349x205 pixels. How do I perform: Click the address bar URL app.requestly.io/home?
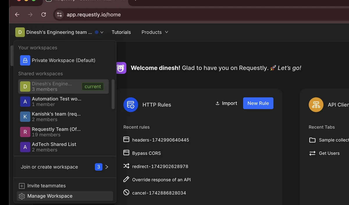(x=94, y=15)
